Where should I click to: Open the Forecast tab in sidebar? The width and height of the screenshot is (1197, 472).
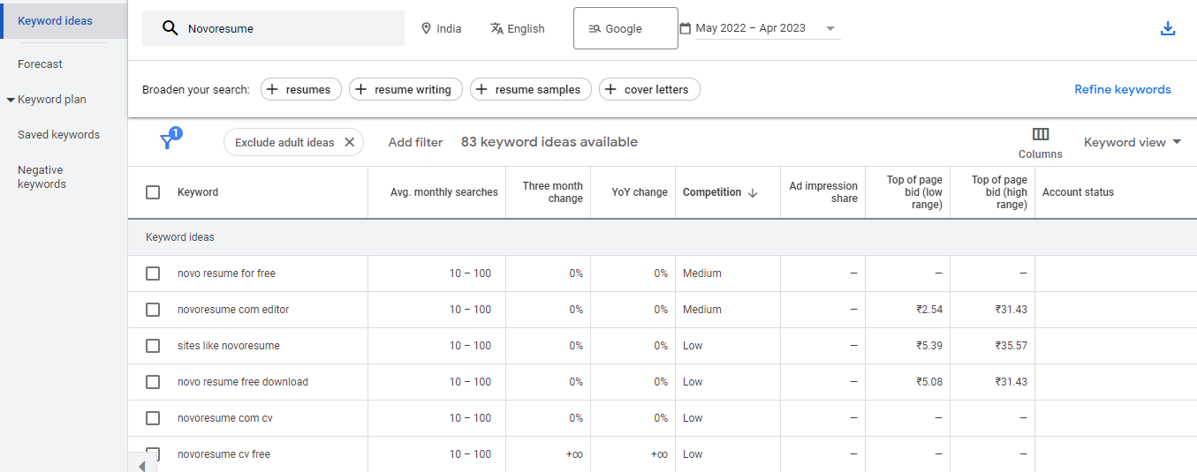(x=40, y=64)
